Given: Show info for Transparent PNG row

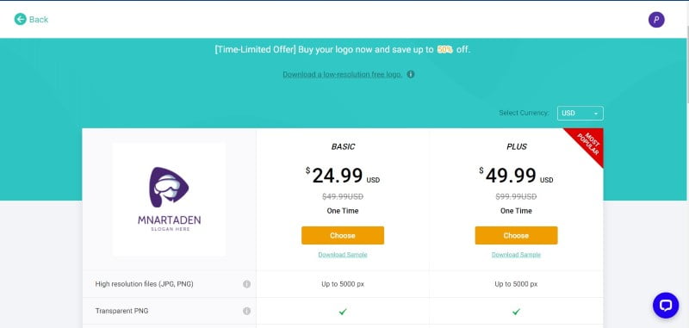Looking at the screenshot, I should (x=246, y=311).
